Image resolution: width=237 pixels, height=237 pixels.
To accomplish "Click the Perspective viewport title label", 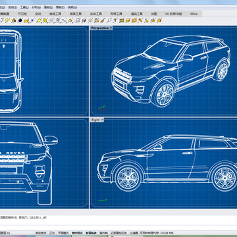I will 100,28.
